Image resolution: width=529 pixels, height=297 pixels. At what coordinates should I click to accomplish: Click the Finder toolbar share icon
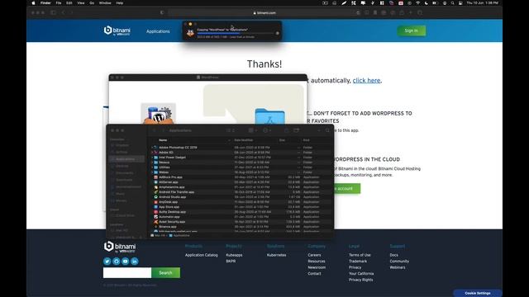tap(287, 130)
